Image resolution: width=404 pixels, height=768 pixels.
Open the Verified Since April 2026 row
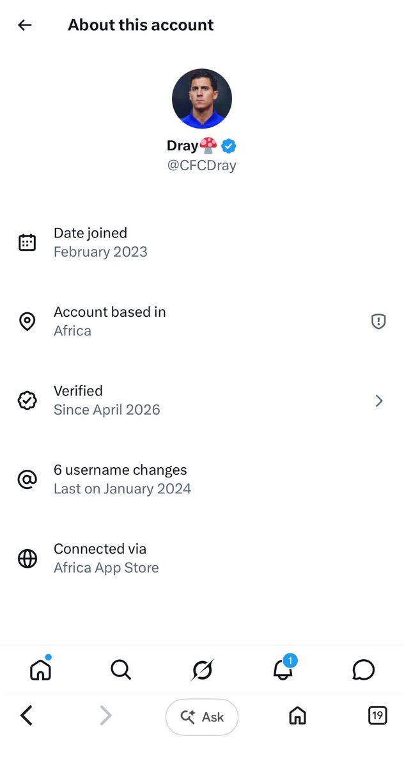[202, 401]
